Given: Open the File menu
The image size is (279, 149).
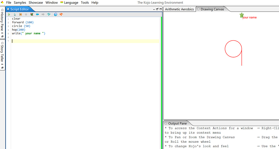Looking at the screenshot, I should [9, 3].
